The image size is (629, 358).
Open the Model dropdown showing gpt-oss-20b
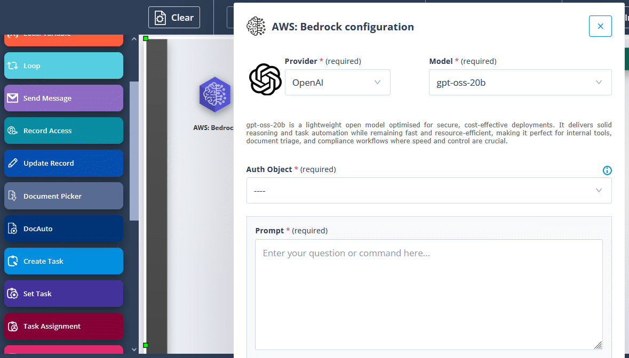coord(520,83)
